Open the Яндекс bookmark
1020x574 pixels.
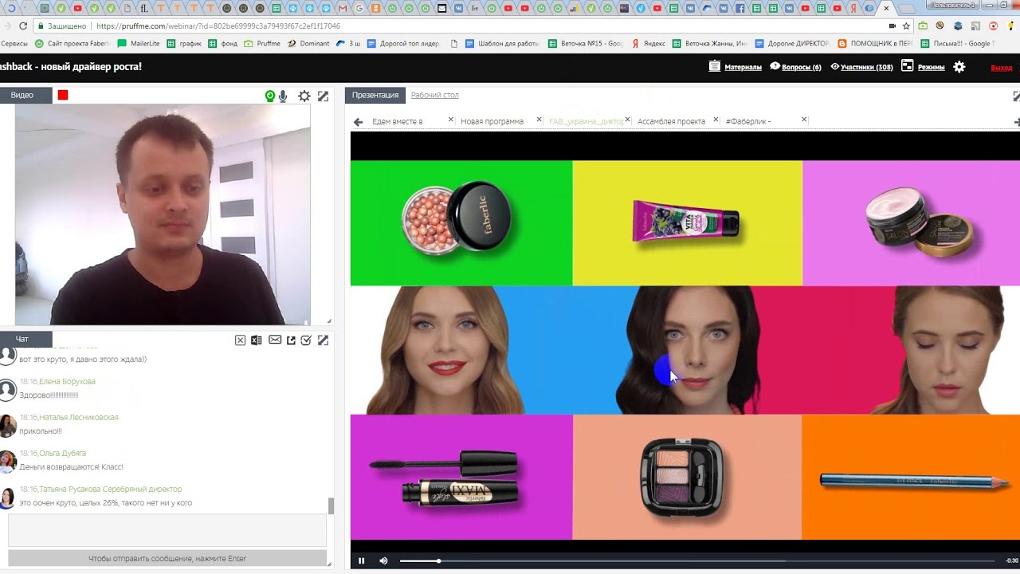[649, 44]
